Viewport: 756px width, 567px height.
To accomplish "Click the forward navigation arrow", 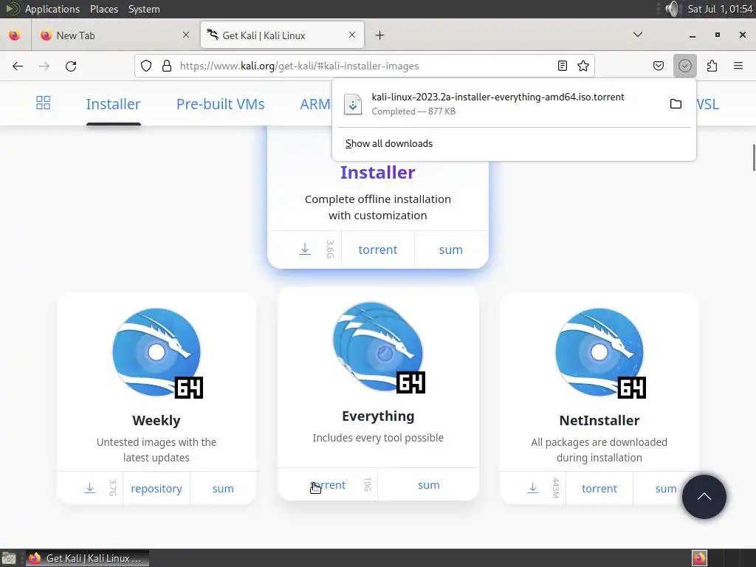I will 44,66.
